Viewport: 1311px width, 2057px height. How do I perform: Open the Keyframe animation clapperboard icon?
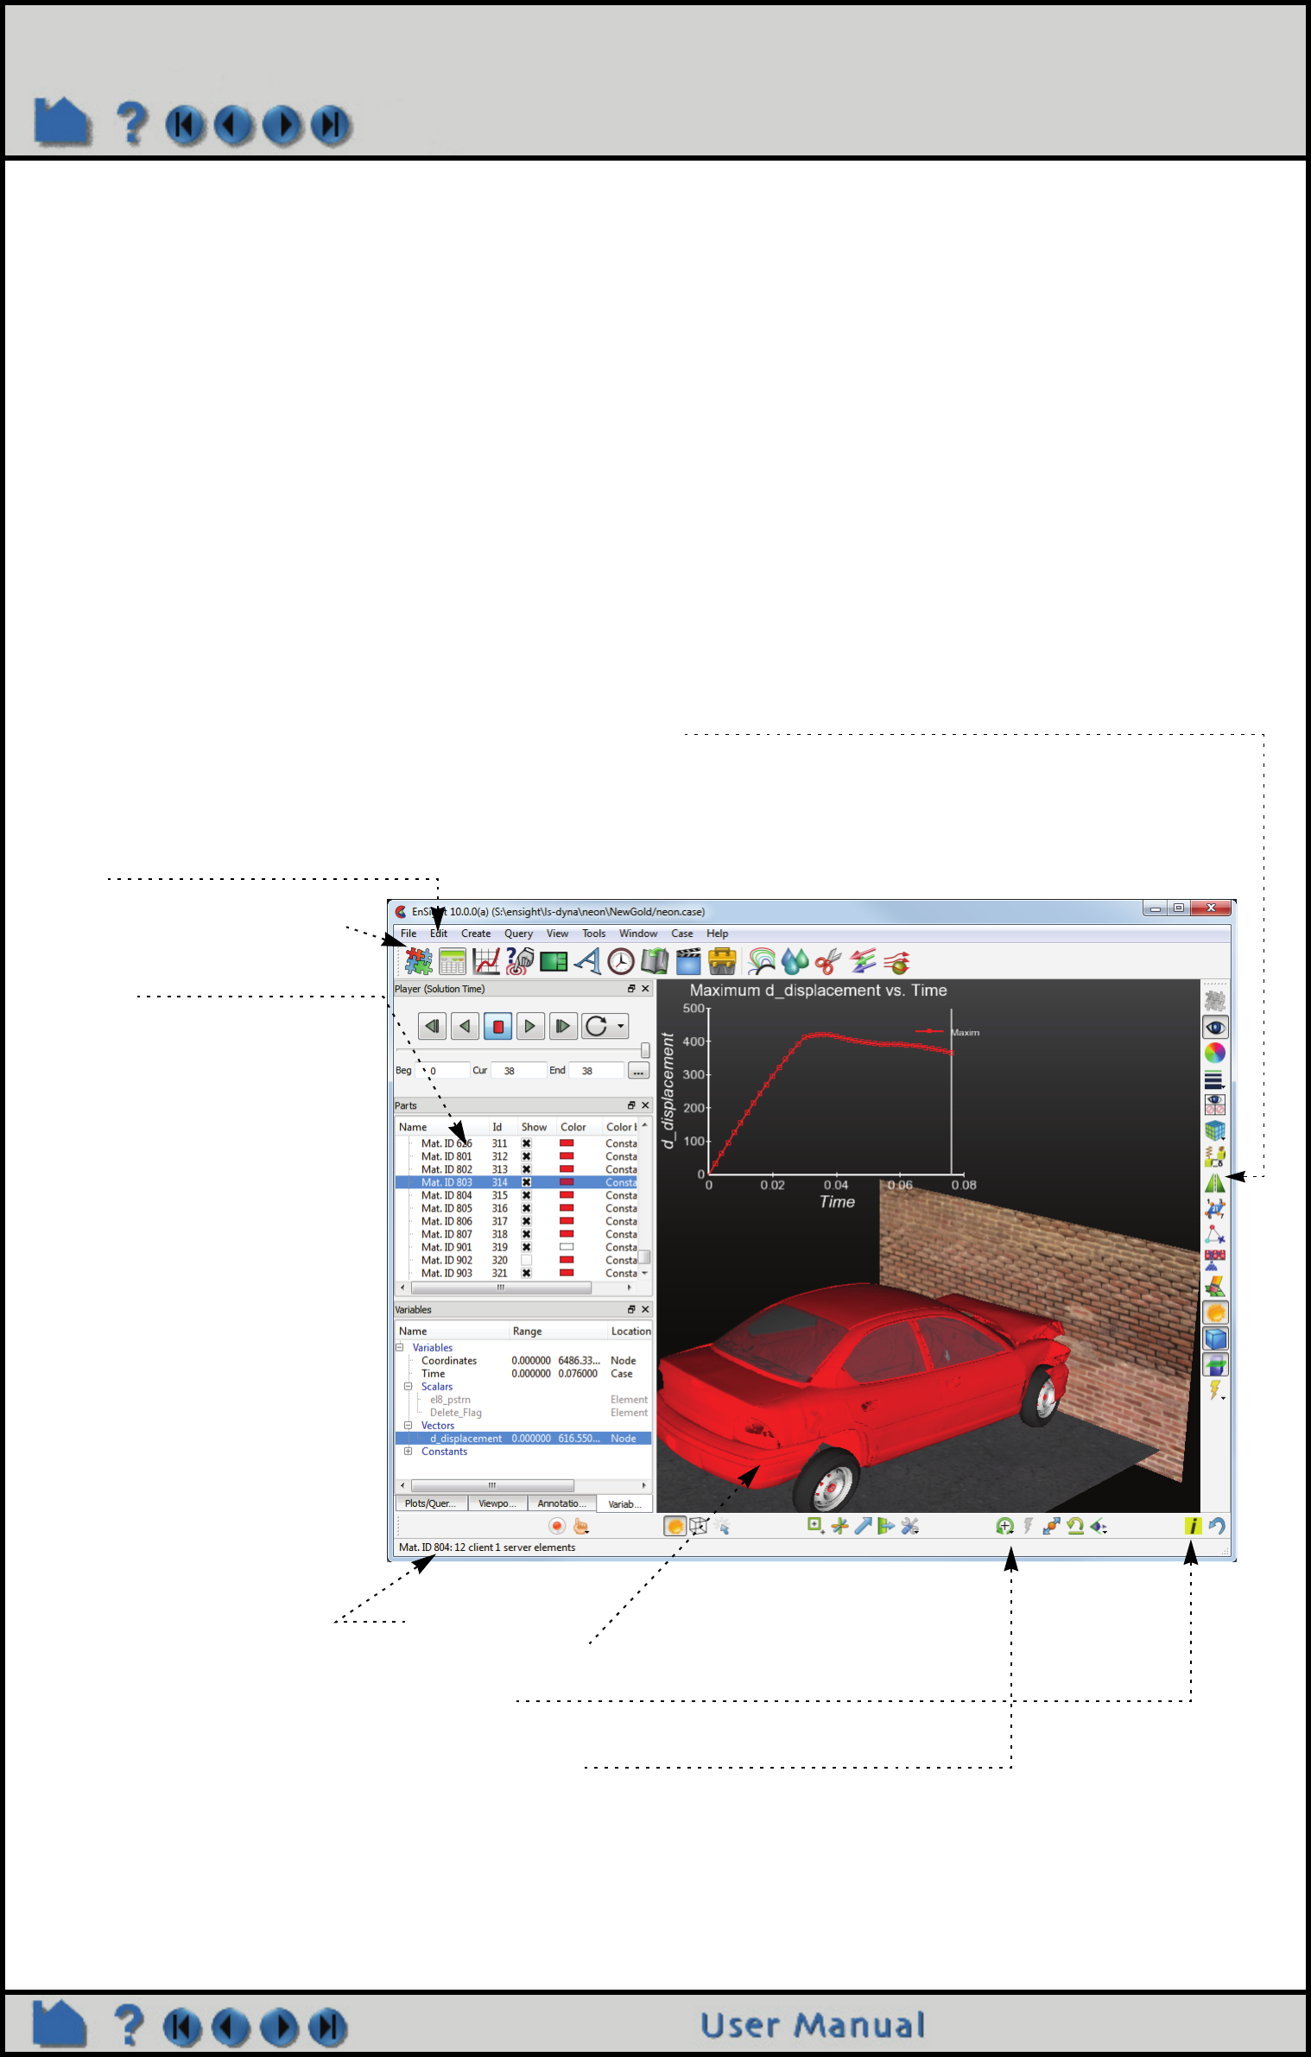pyautogui.click(x=688, y=961)
